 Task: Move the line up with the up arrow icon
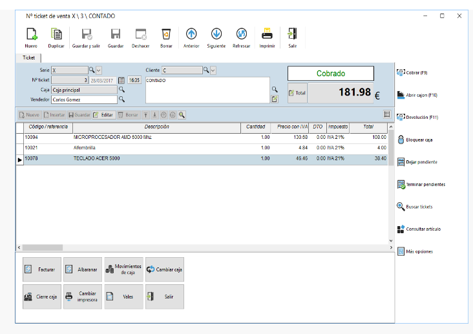point(145,115)
